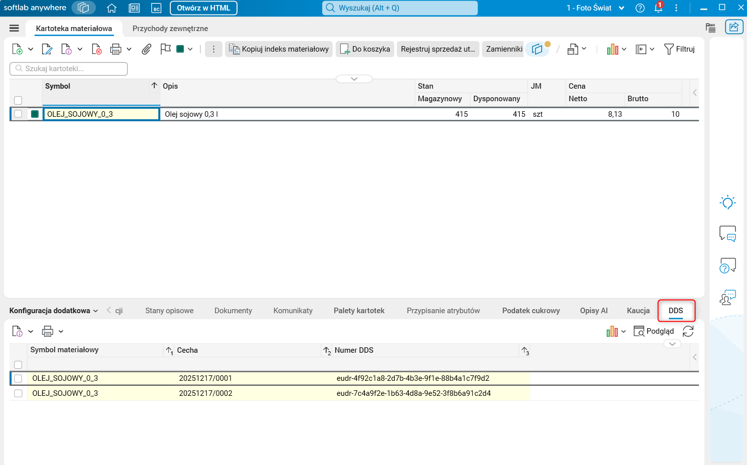Viewport: 747px width, 465px height.
Task: Open notifications bell icon
Action: 658,8
